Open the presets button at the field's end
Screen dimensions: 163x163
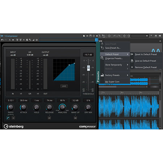(96, 40)
